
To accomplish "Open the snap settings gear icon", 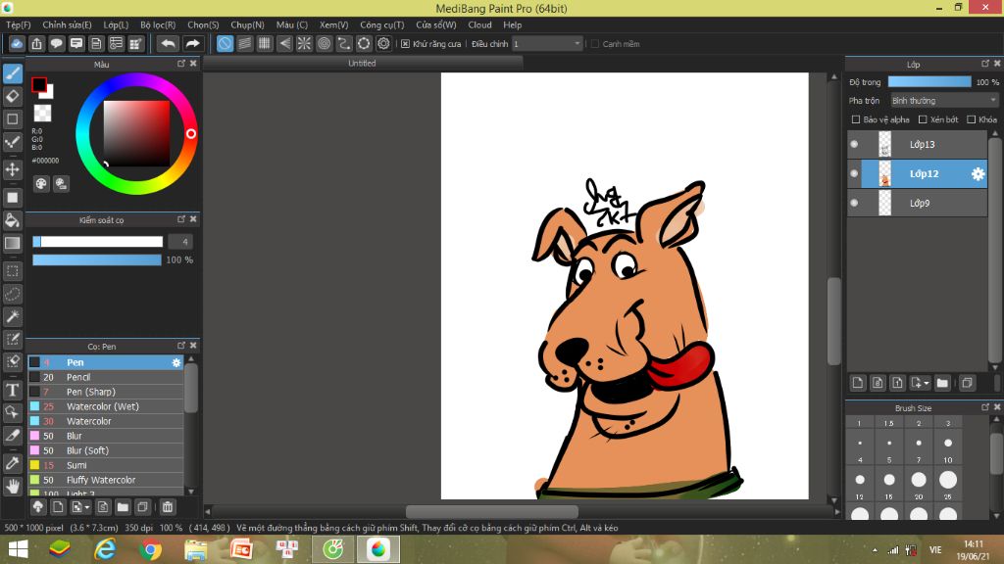I will (383, 43).
